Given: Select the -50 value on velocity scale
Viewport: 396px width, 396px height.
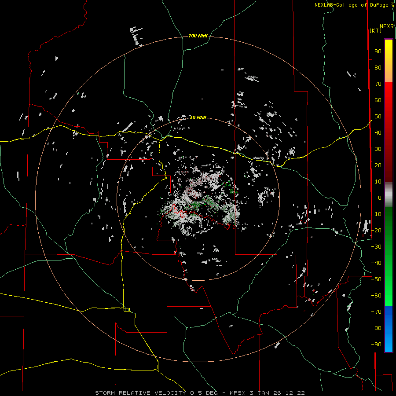Looking at the screenshot, I should (376, 279).
